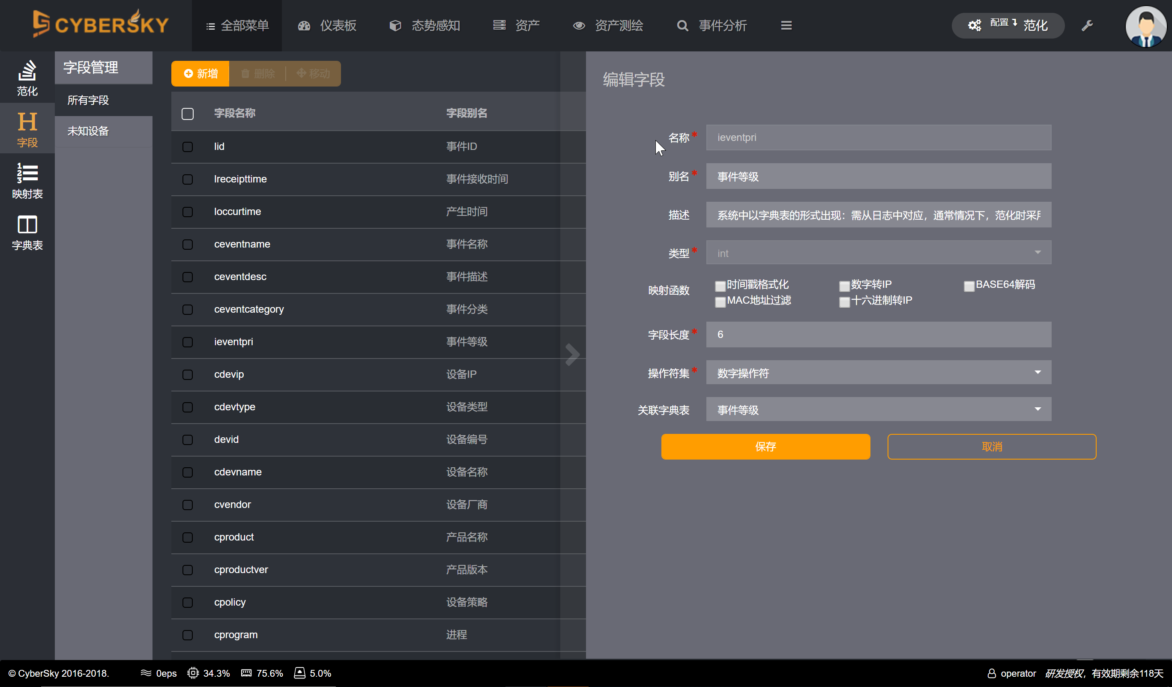Click the 取消 button
1172x687 pixels.
991,447
